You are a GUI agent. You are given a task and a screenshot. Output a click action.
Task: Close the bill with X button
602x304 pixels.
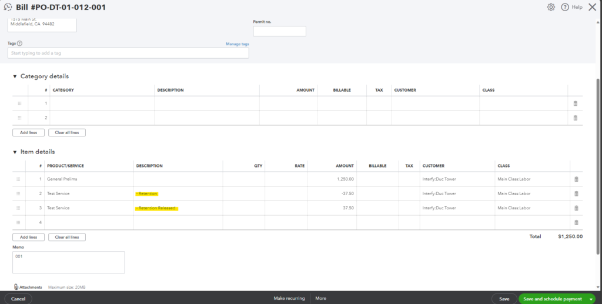click(x=592, y=7)
